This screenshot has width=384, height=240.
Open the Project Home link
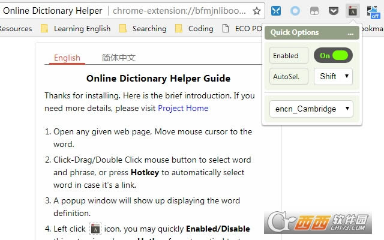183,108
